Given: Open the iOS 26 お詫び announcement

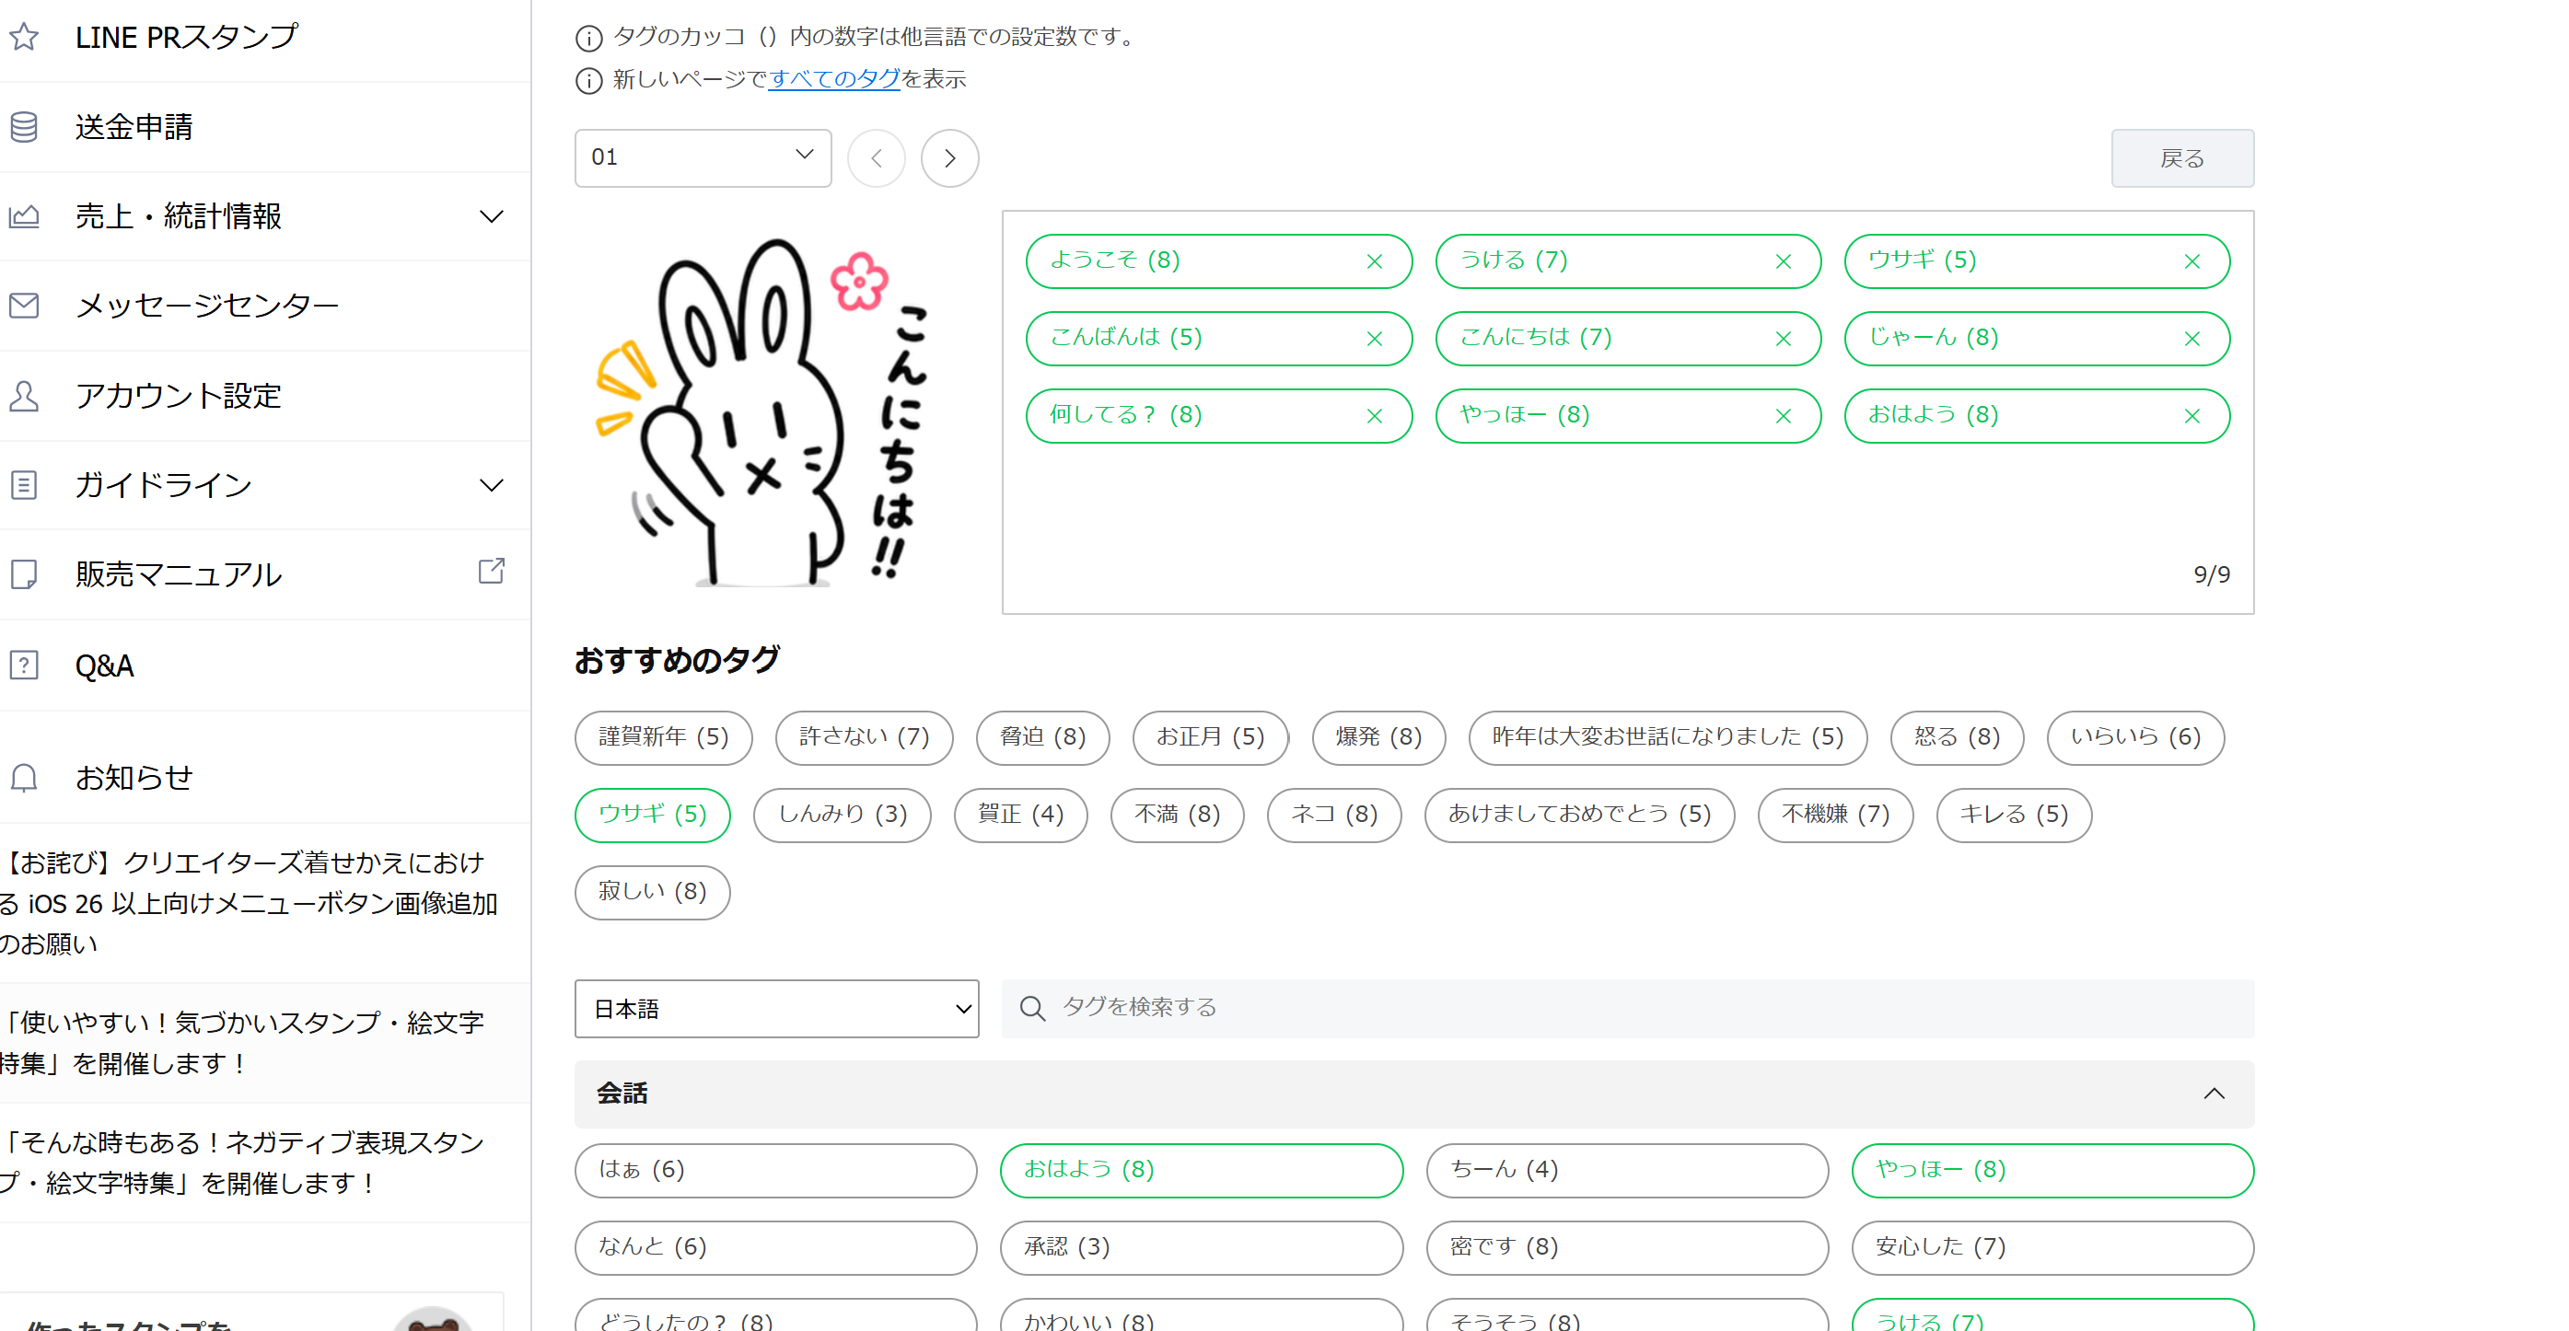Looking at the screenshot, I should [250, 903].
